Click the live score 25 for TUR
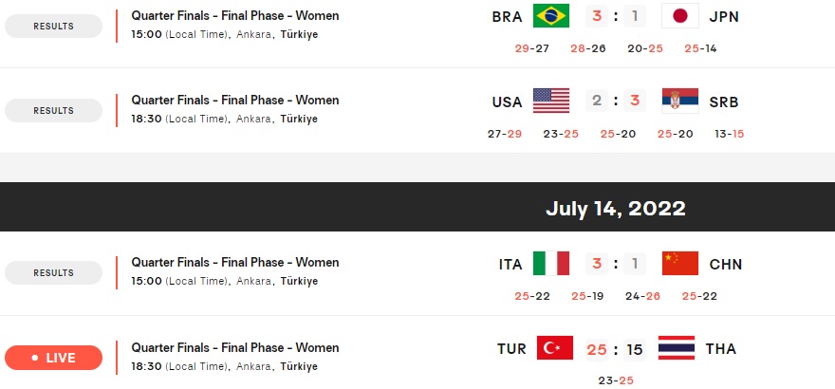 597,349
